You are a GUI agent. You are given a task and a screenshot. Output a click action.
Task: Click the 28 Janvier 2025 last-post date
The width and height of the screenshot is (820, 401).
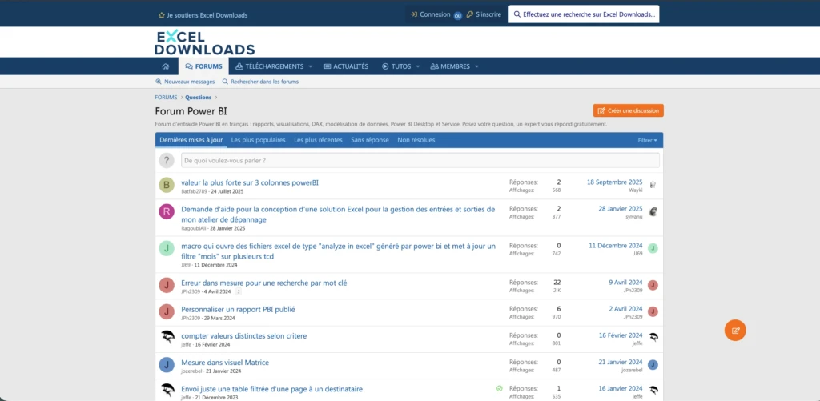point(621,208)
